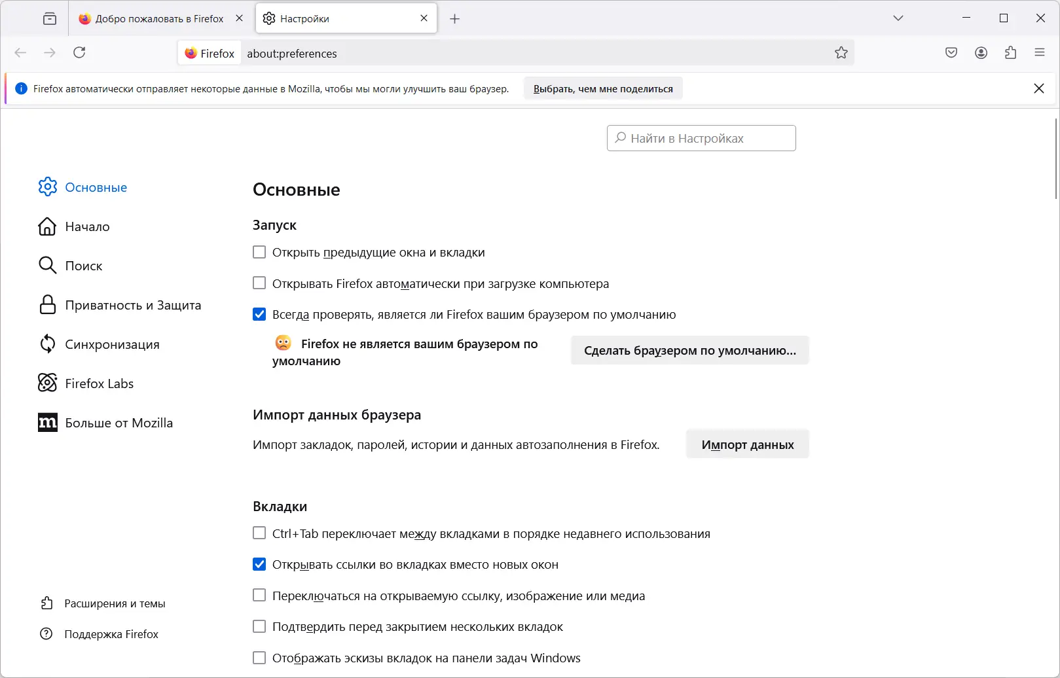The height and width of the screenshot is (678, 1060).
Task: Open the Поддержка Firefox link
Action: [111, 634]
